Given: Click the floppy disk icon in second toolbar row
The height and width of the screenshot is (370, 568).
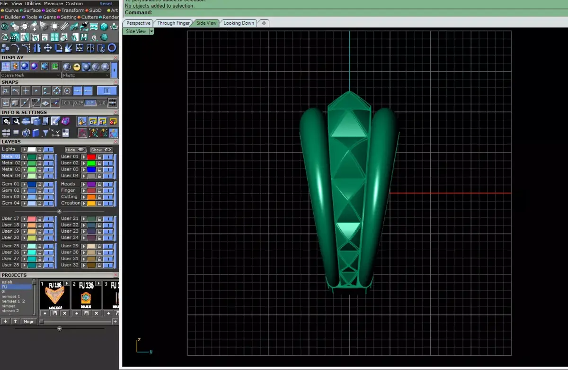Looking at the screenshot, I should pos(84,37).
